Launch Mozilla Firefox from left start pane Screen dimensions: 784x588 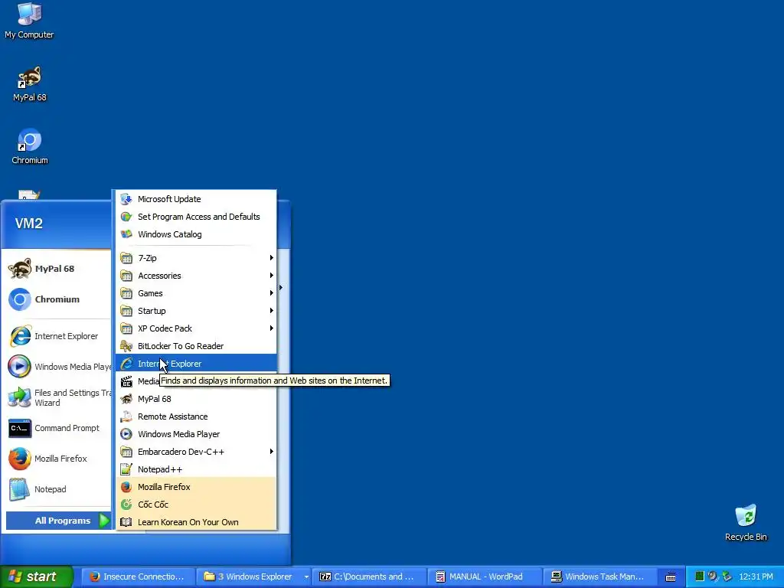click(58, 459)
